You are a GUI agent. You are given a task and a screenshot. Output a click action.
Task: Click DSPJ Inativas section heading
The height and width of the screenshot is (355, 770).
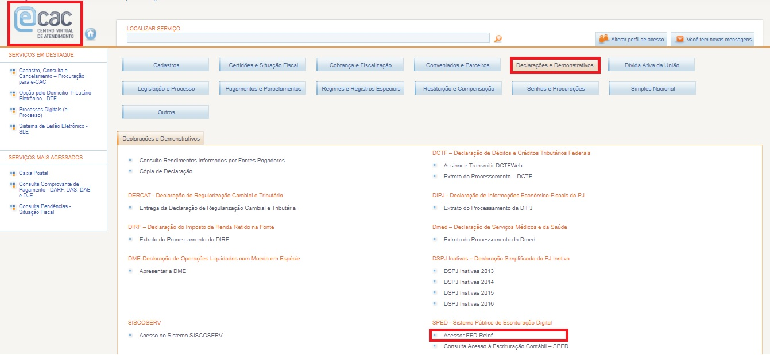click(501, 259)
